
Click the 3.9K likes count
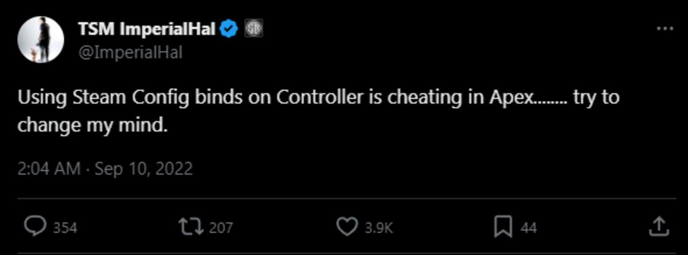coord(379,228)
